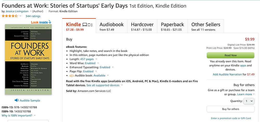
Task: Click the Audible book headphones icon
Action: coord(72,76)
